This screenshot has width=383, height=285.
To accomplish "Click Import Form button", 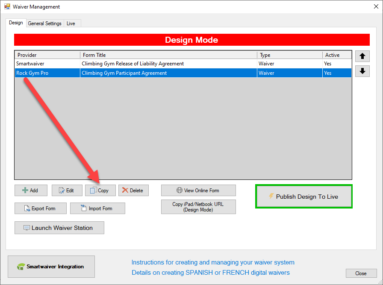I will (x=97, y=209).
